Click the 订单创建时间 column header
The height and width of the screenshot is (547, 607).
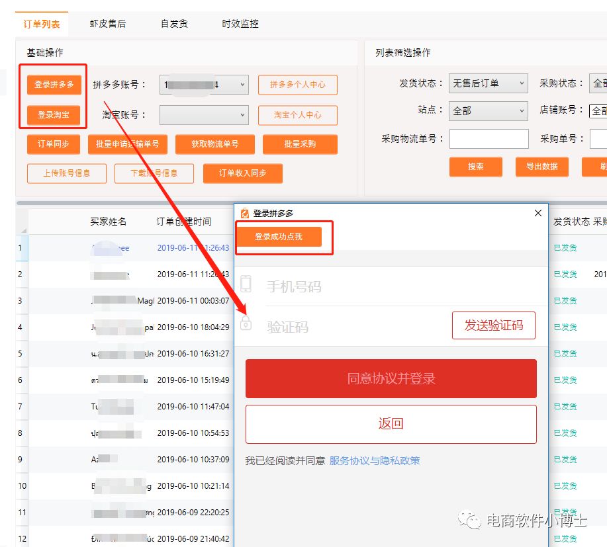pos(183,222)
